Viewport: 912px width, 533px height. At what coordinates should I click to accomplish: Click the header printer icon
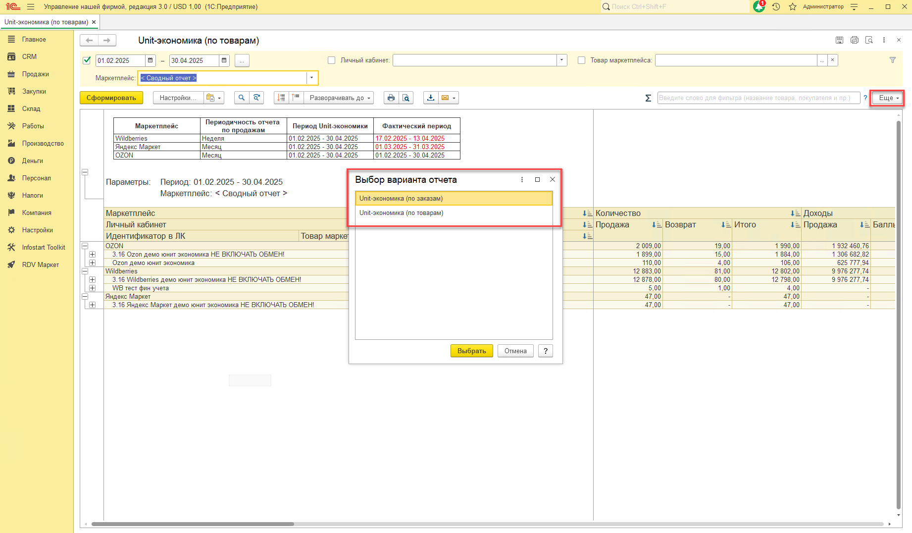click(x=854, y=41)
